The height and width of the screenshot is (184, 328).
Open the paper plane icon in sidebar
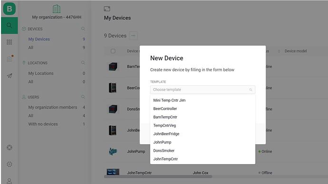pyautogui.click(x=10, y=76)
